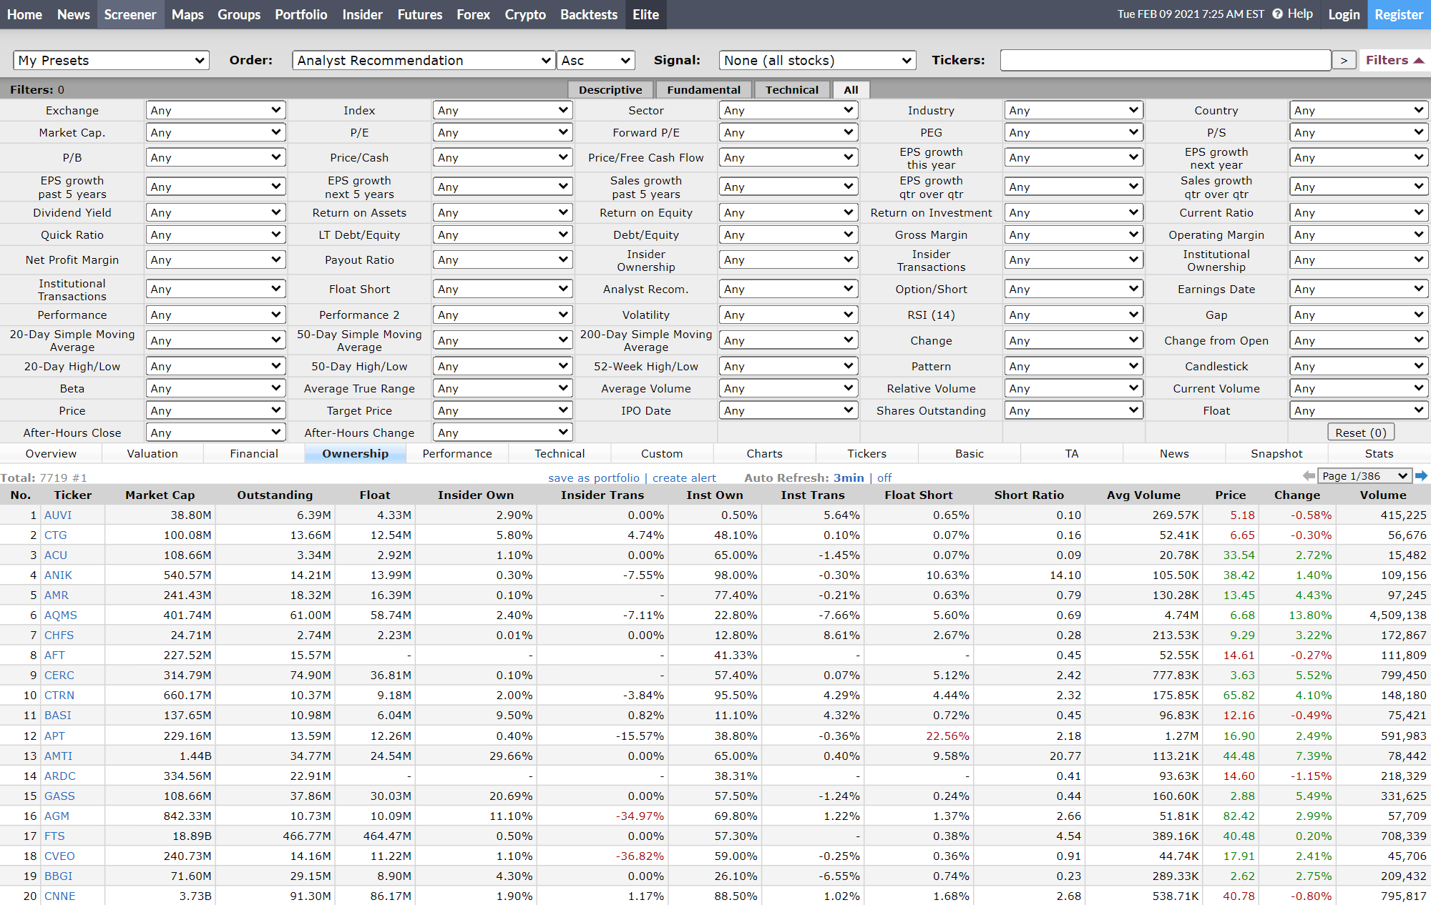Click the Ownership tab in results
1431x905 pixels.
pos(355,452)
